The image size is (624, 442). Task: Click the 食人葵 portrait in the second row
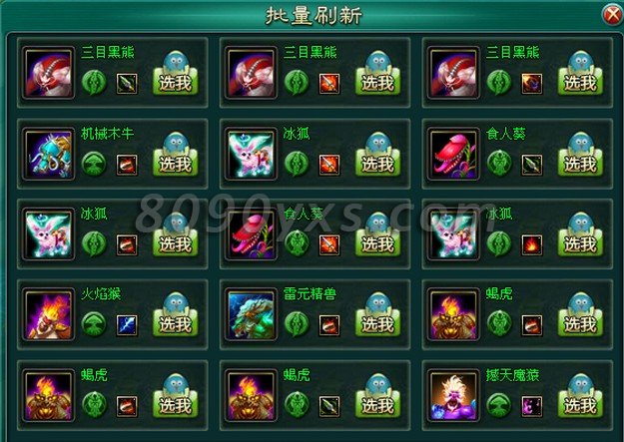(x=453, y=154)
